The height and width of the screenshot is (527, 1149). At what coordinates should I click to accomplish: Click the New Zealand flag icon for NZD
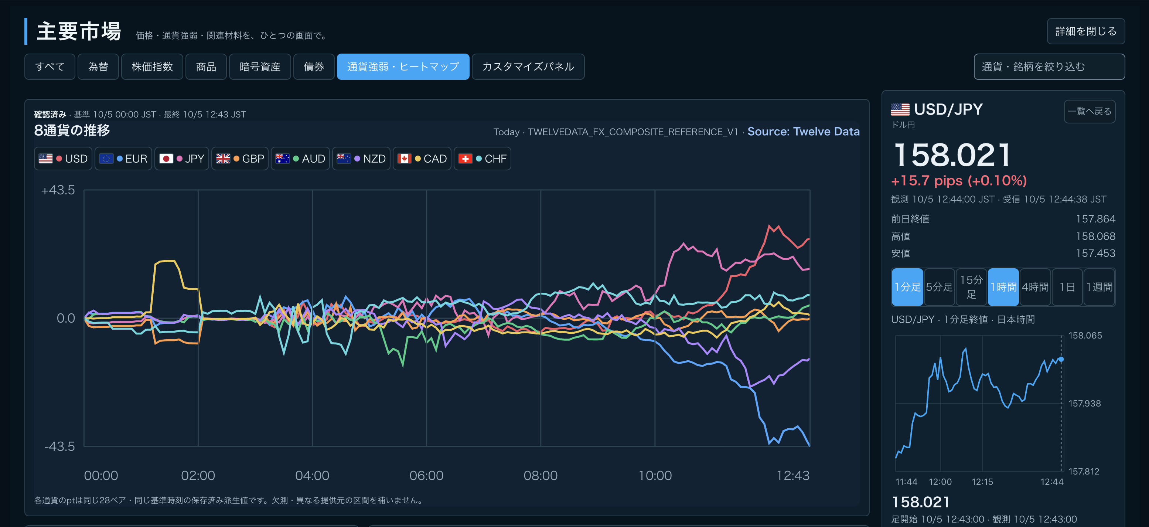coord(344,159)
